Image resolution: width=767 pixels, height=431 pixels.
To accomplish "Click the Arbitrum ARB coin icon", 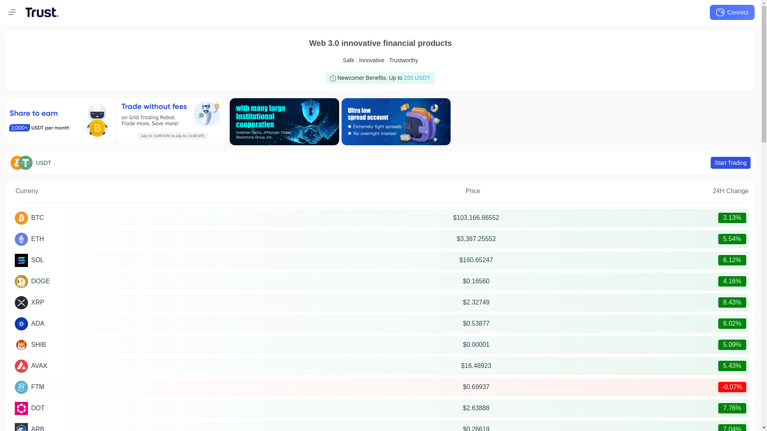I will (x=21, y=427).
